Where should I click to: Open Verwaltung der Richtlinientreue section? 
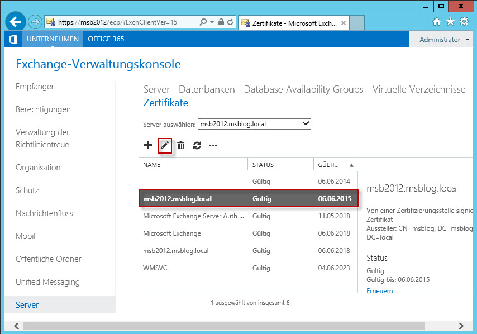pyautogui.click(x=42, y=139)
